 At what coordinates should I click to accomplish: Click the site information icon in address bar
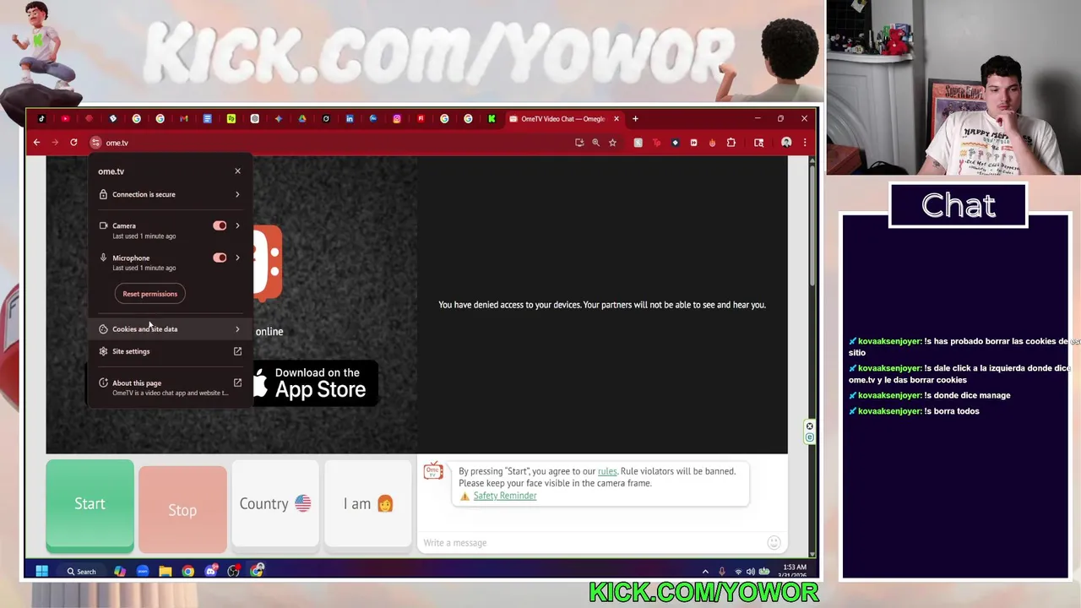[x=95, y=143]
